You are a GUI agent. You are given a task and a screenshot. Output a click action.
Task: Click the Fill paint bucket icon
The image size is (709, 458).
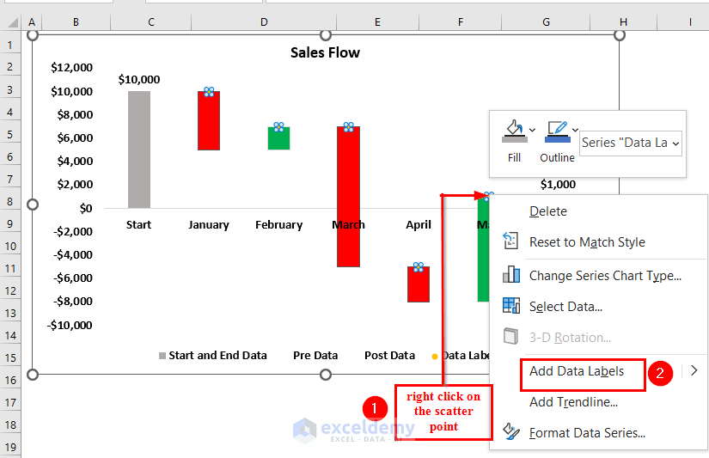tap(514, 131)
